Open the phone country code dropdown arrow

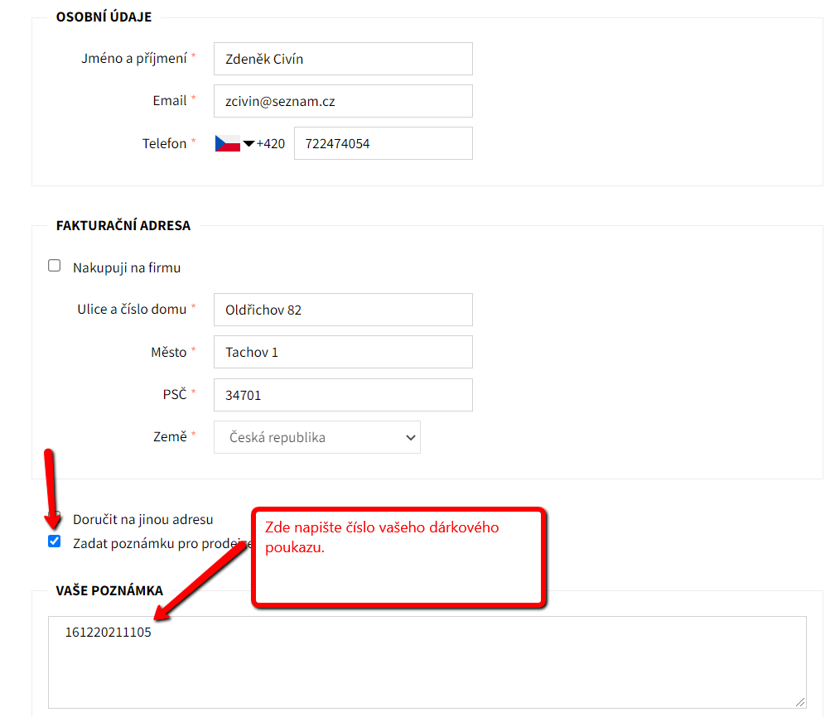click(249, 144)
